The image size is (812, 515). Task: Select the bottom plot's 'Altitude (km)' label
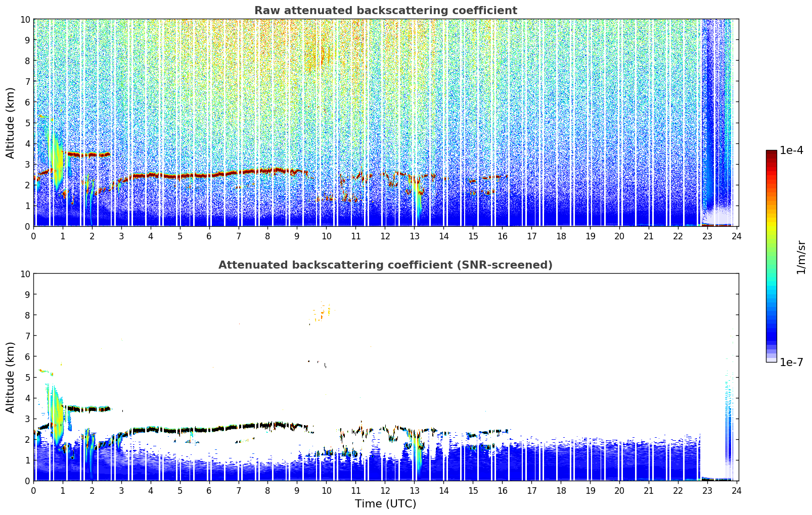tap(11, 377)
